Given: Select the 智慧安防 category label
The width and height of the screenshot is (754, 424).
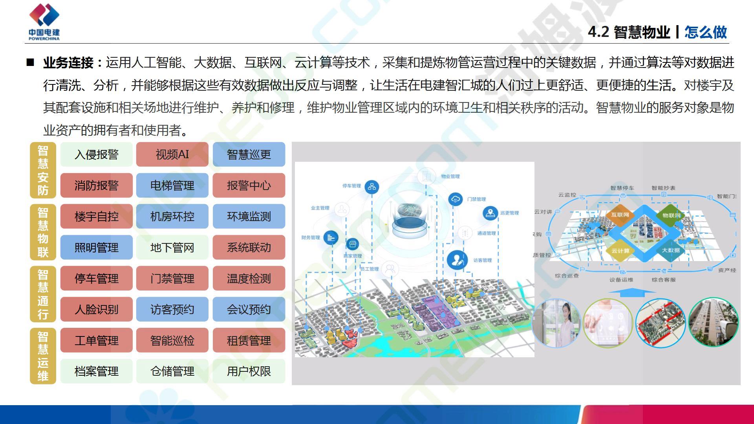Looking at the screenshot, I should tap(43, 170).
